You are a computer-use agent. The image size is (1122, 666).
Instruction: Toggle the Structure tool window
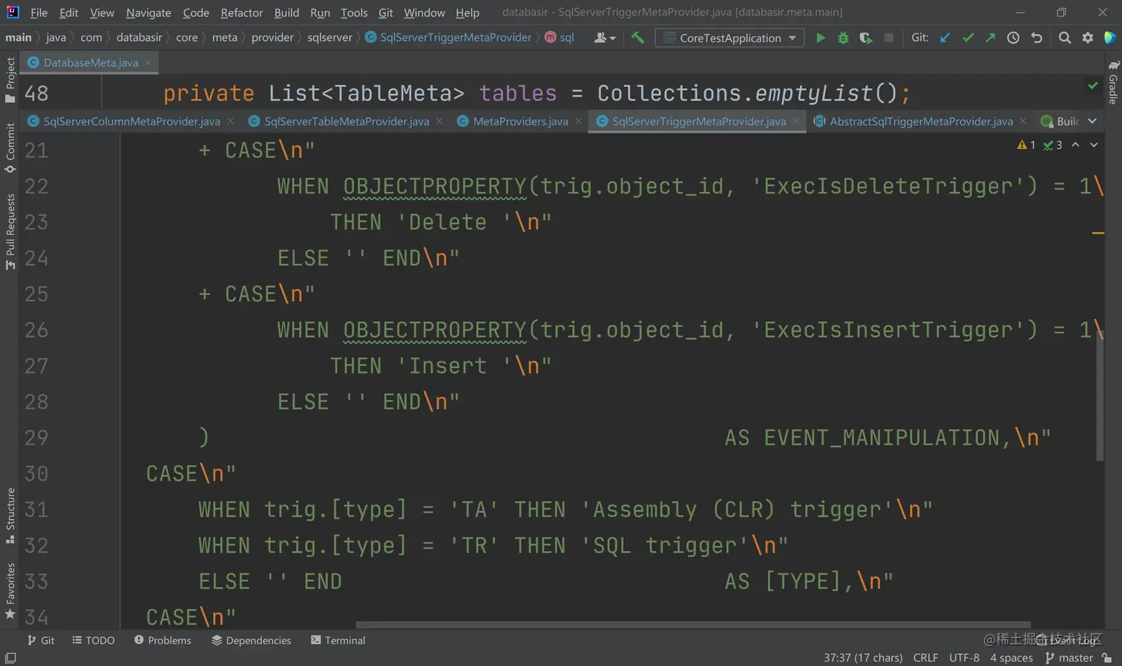10,515
